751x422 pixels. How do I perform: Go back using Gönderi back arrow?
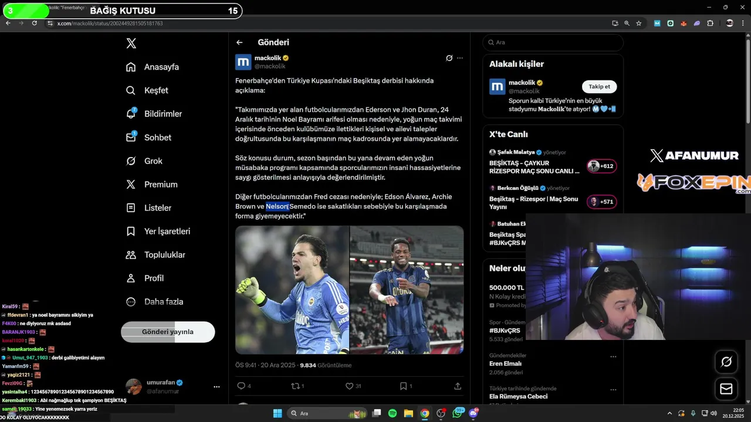coord(239,42)
